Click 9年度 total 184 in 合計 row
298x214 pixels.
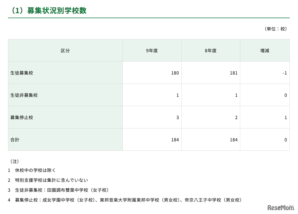coord(175,140)
